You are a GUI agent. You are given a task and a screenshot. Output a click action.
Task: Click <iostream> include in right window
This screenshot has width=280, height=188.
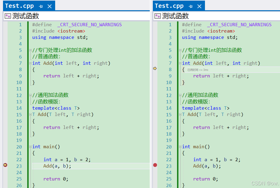221,31
